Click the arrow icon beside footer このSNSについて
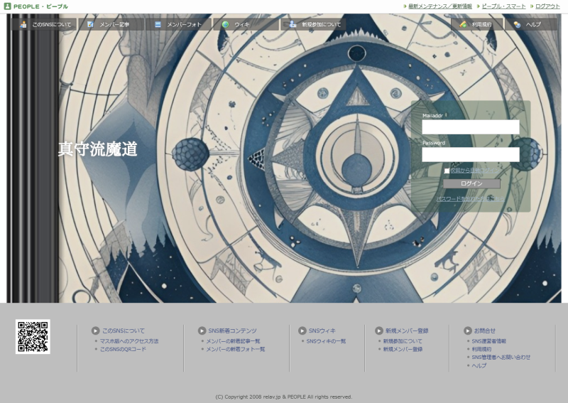568x403 pixels. (x=95, y=331)
